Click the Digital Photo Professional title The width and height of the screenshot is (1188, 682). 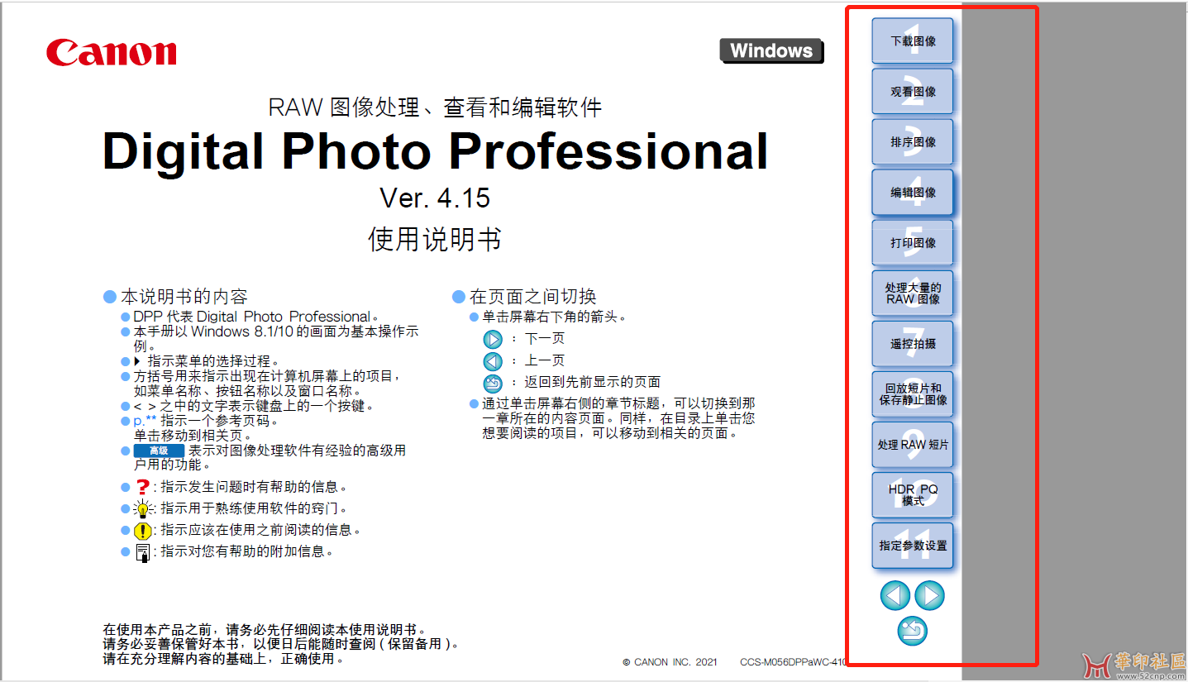[435, 151]
